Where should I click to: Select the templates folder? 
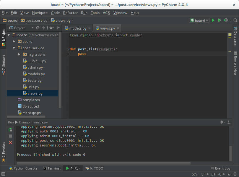coord(29,100)
